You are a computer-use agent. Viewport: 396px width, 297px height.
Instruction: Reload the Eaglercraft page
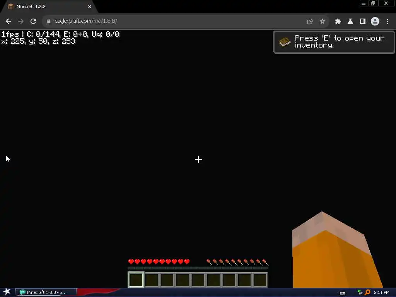point(33,21)
